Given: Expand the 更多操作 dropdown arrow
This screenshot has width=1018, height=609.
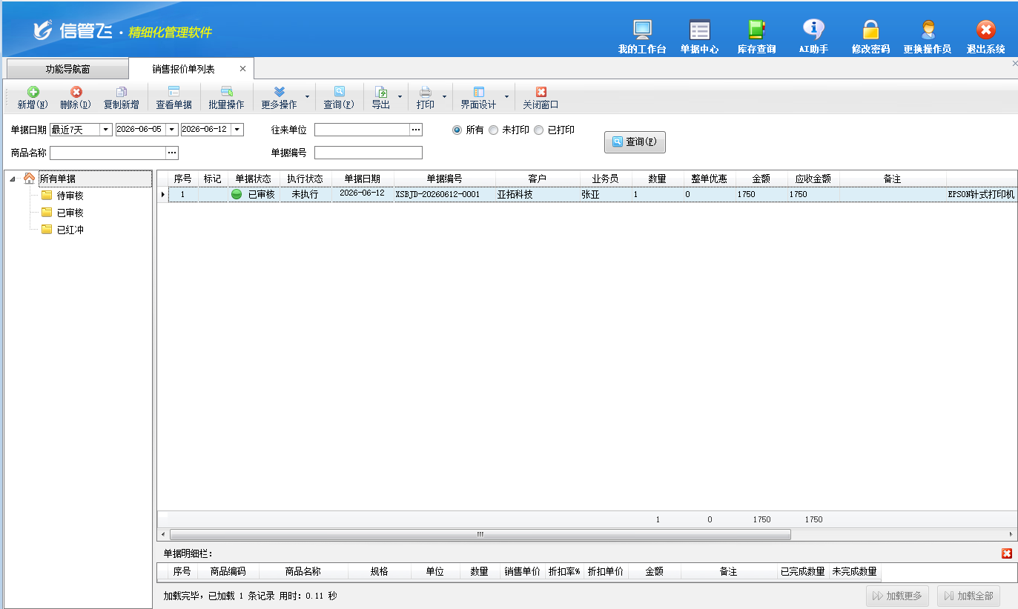Looking at the screenshot, I should click(x=307, y=97).
